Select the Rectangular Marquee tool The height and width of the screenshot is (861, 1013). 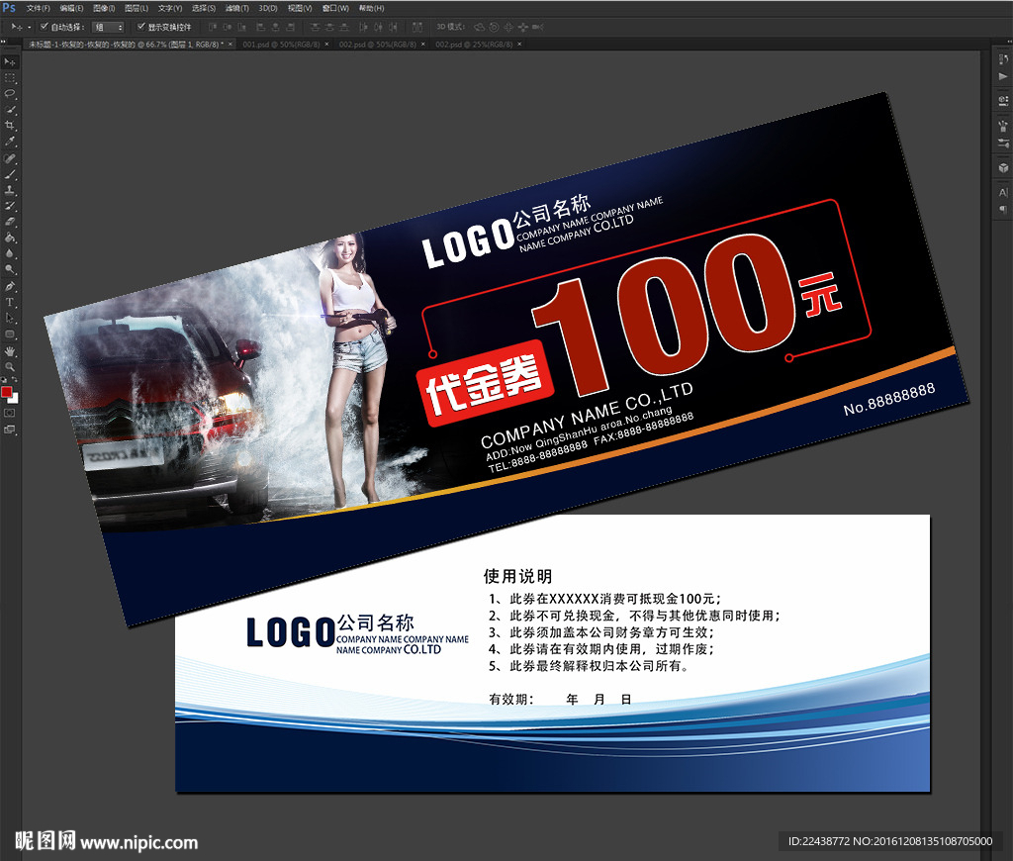(x=10, y=78)
